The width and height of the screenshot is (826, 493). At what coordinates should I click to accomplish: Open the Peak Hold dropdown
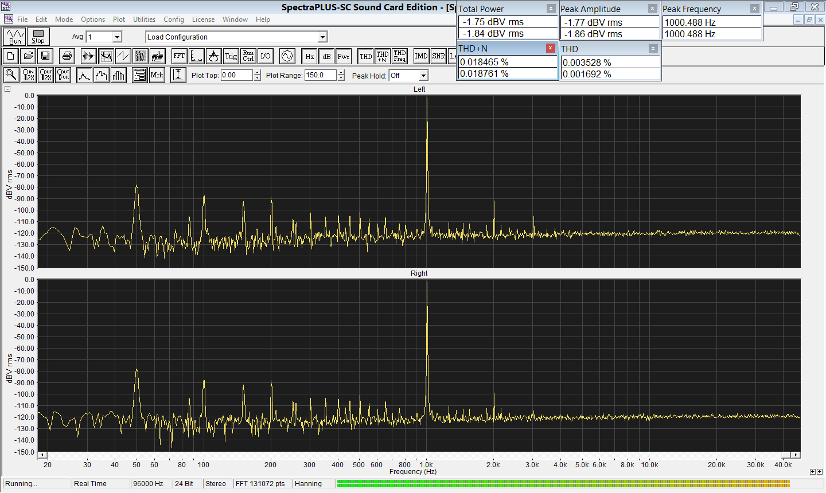click(423, 76)
